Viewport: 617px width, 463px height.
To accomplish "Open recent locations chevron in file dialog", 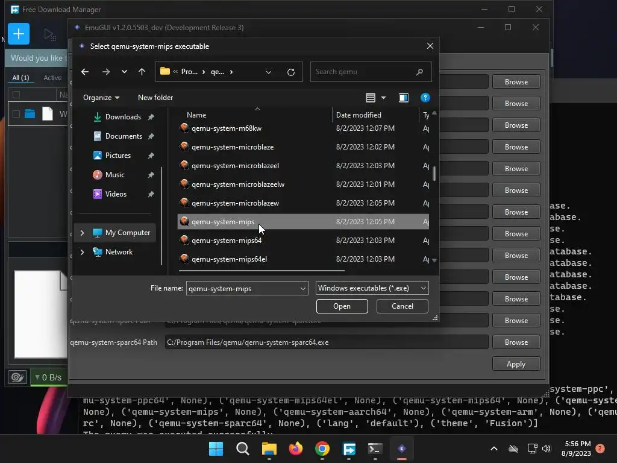I will (124, 72).
